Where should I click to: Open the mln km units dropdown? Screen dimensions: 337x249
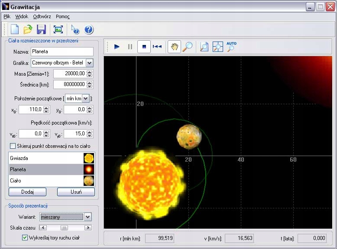pyautogui.click(x=85, y=99)
